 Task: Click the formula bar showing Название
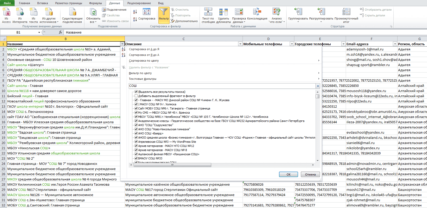pos(245,32)
